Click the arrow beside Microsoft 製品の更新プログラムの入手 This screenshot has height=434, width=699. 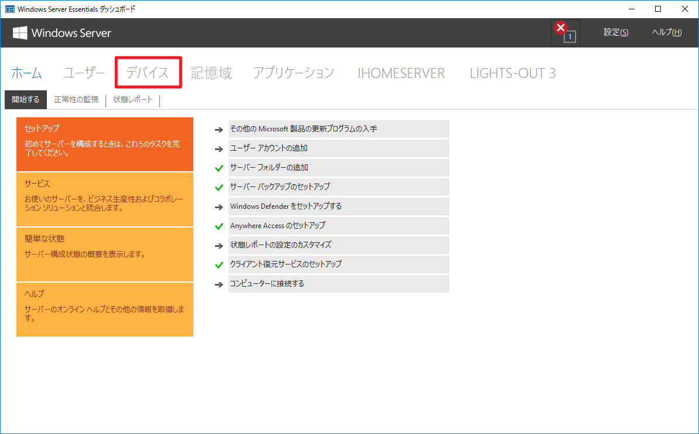tap(219, 130)
